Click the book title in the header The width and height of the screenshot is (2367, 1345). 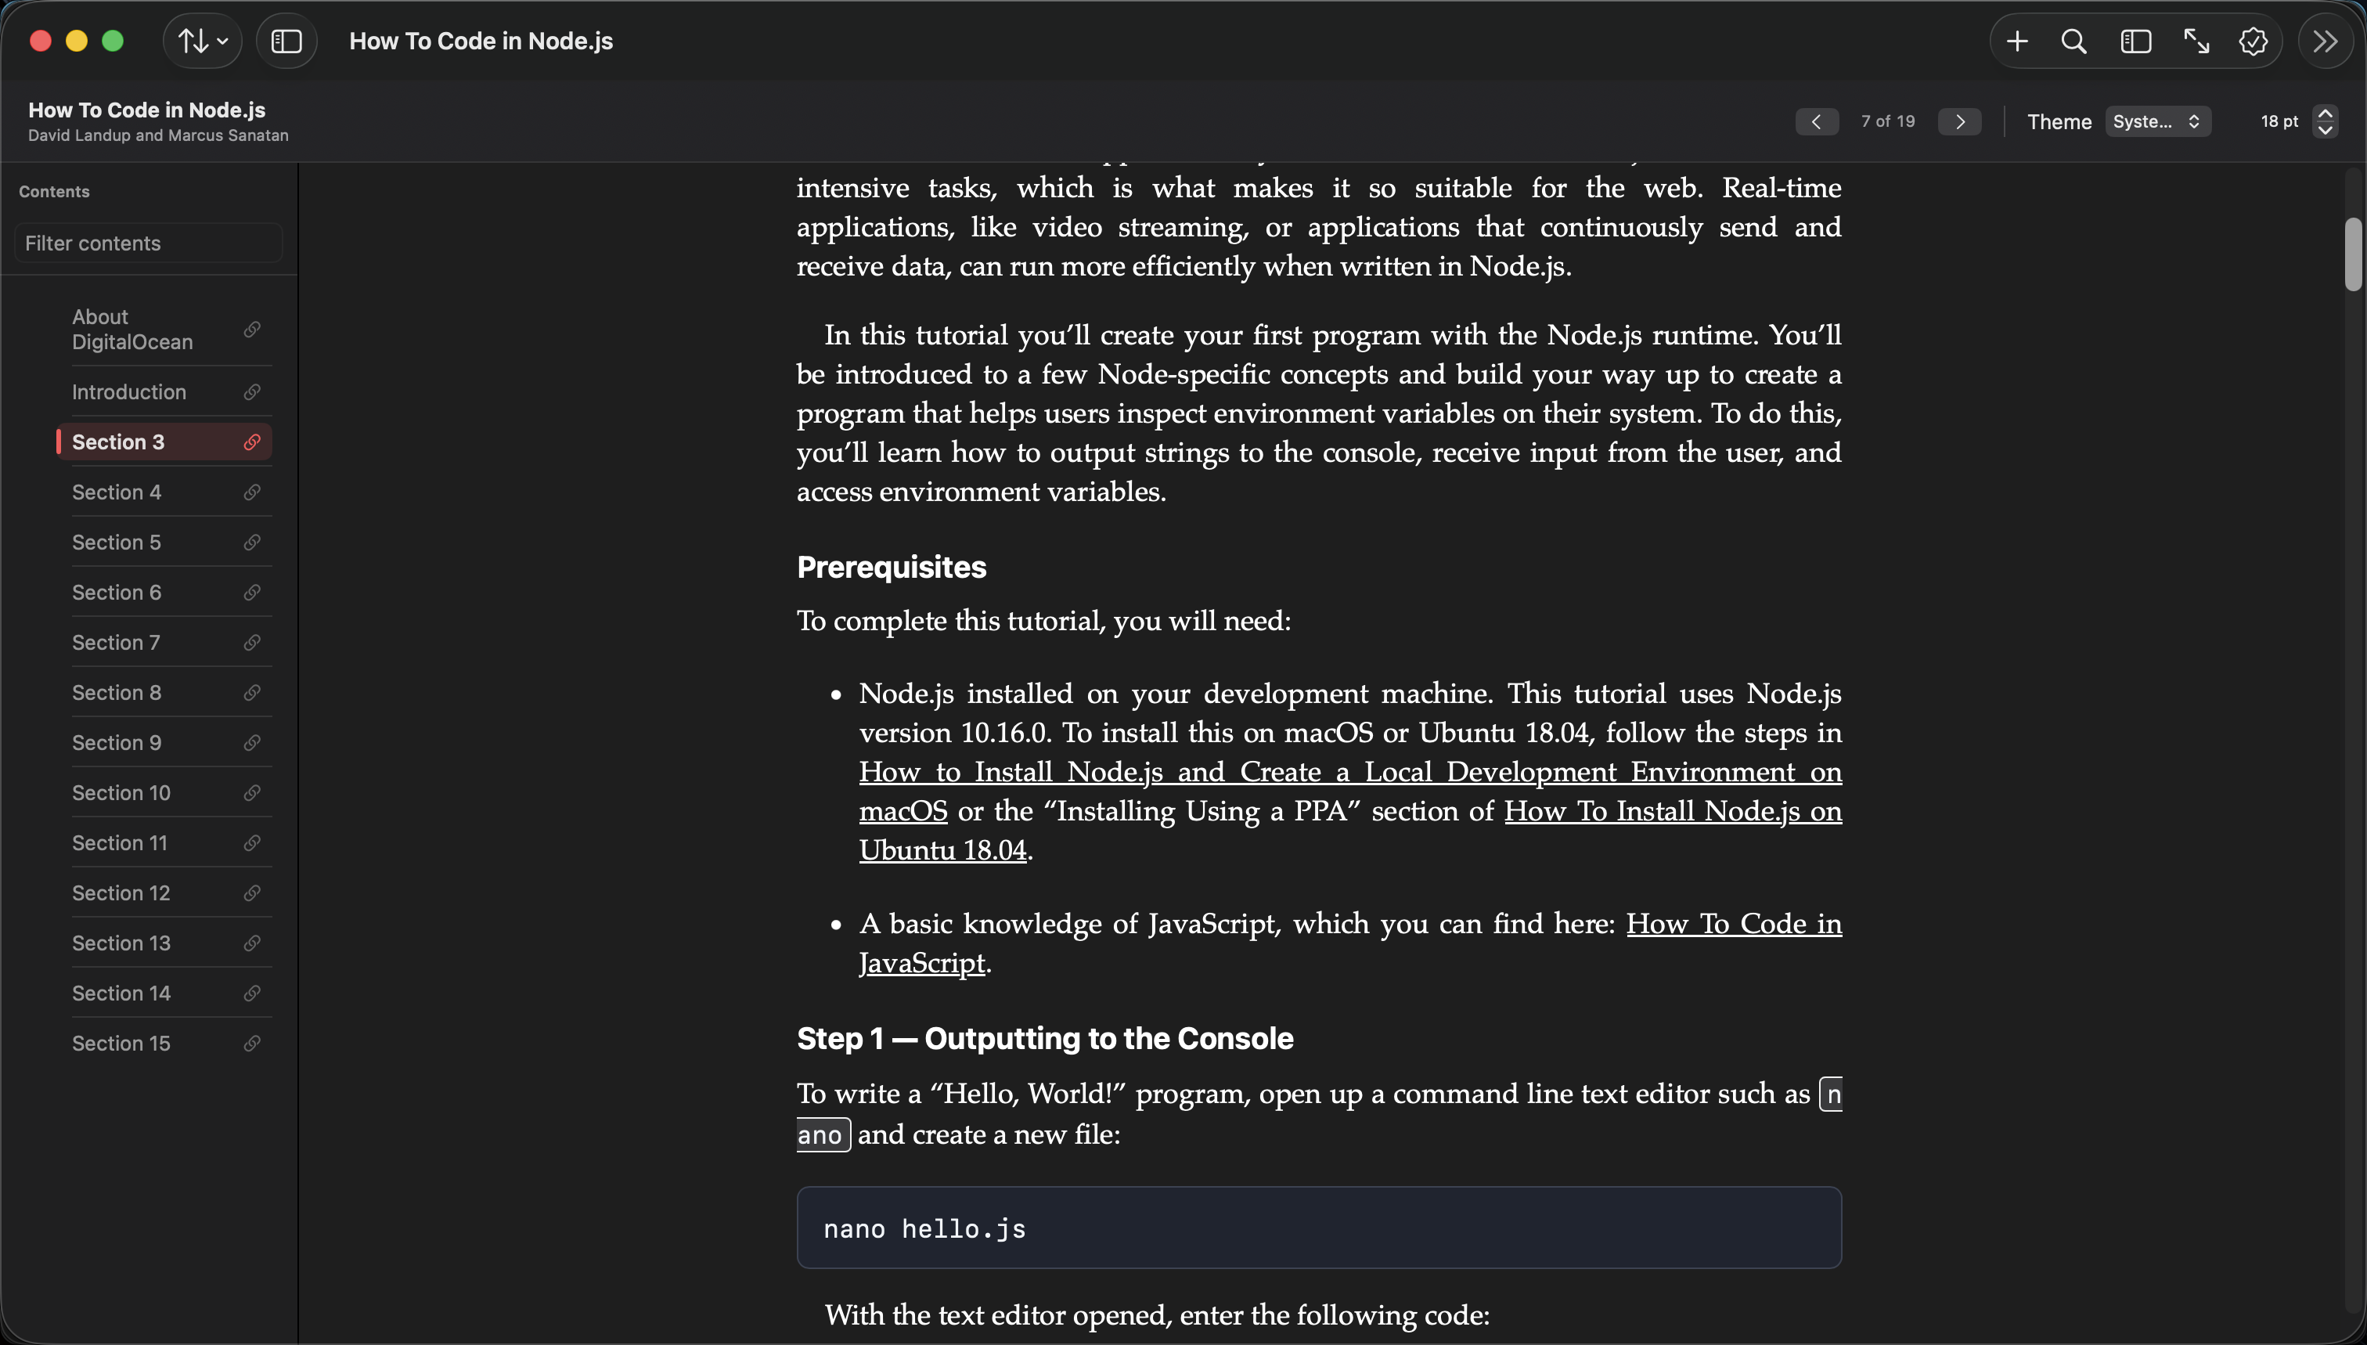tap(147, 110)
